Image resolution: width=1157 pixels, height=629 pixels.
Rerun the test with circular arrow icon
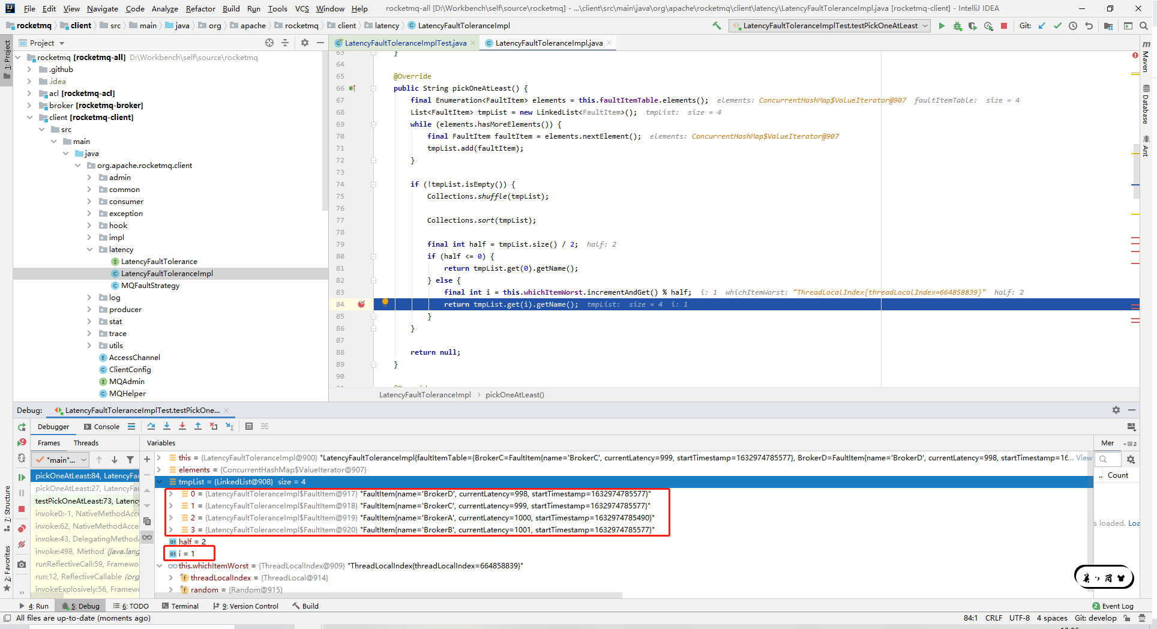tap(22, 427)
